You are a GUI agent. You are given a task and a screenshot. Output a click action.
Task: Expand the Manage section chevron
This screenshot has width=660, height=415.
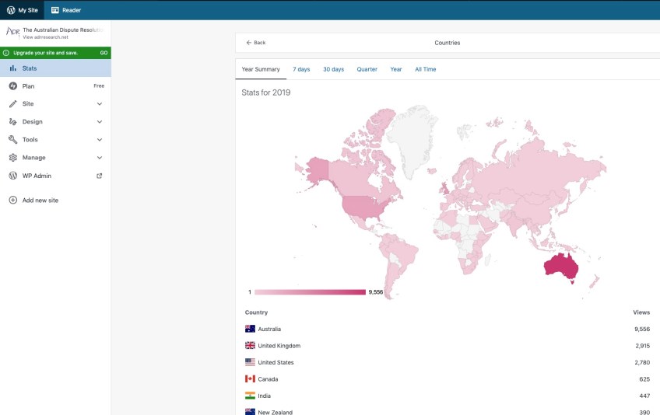click(99, 158)
